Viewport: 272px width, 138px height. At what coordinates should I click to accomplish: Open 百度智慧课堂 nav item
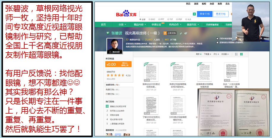pyautogui.click(x=210, y=25)
